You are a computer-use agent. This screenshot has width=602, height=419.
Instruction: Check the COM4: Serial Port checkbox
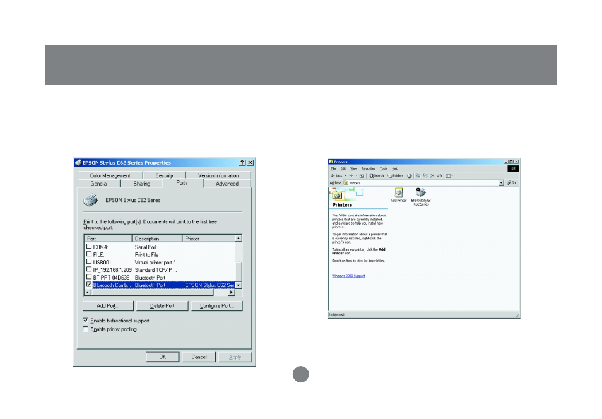click(x=89, y=247)
